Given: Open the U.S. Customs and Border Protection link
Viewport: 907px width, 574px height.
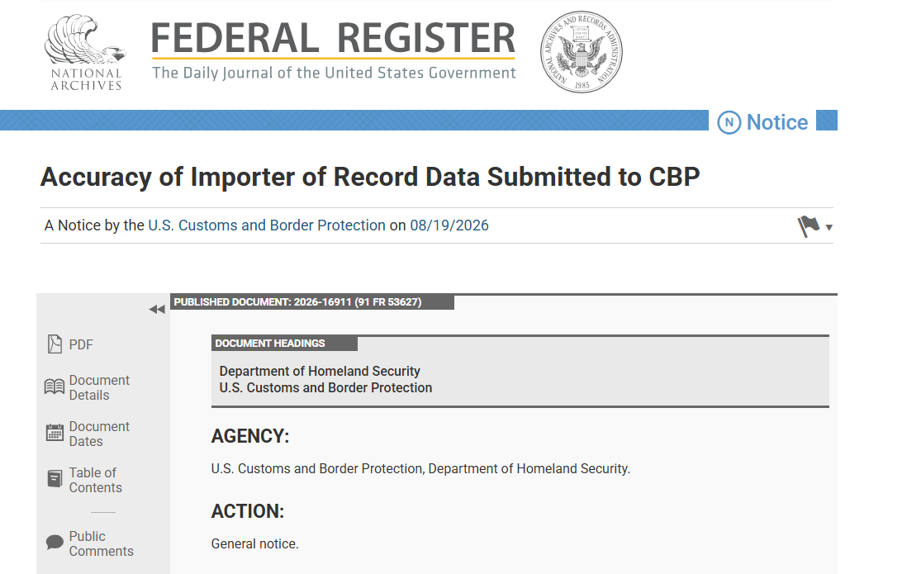Looking at the screenshot, I should (267, 225).
